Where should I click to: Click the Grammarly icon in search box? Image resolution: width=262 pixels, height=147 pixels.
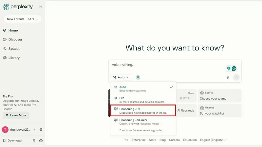pyautogui.click(x=234, y=69)
